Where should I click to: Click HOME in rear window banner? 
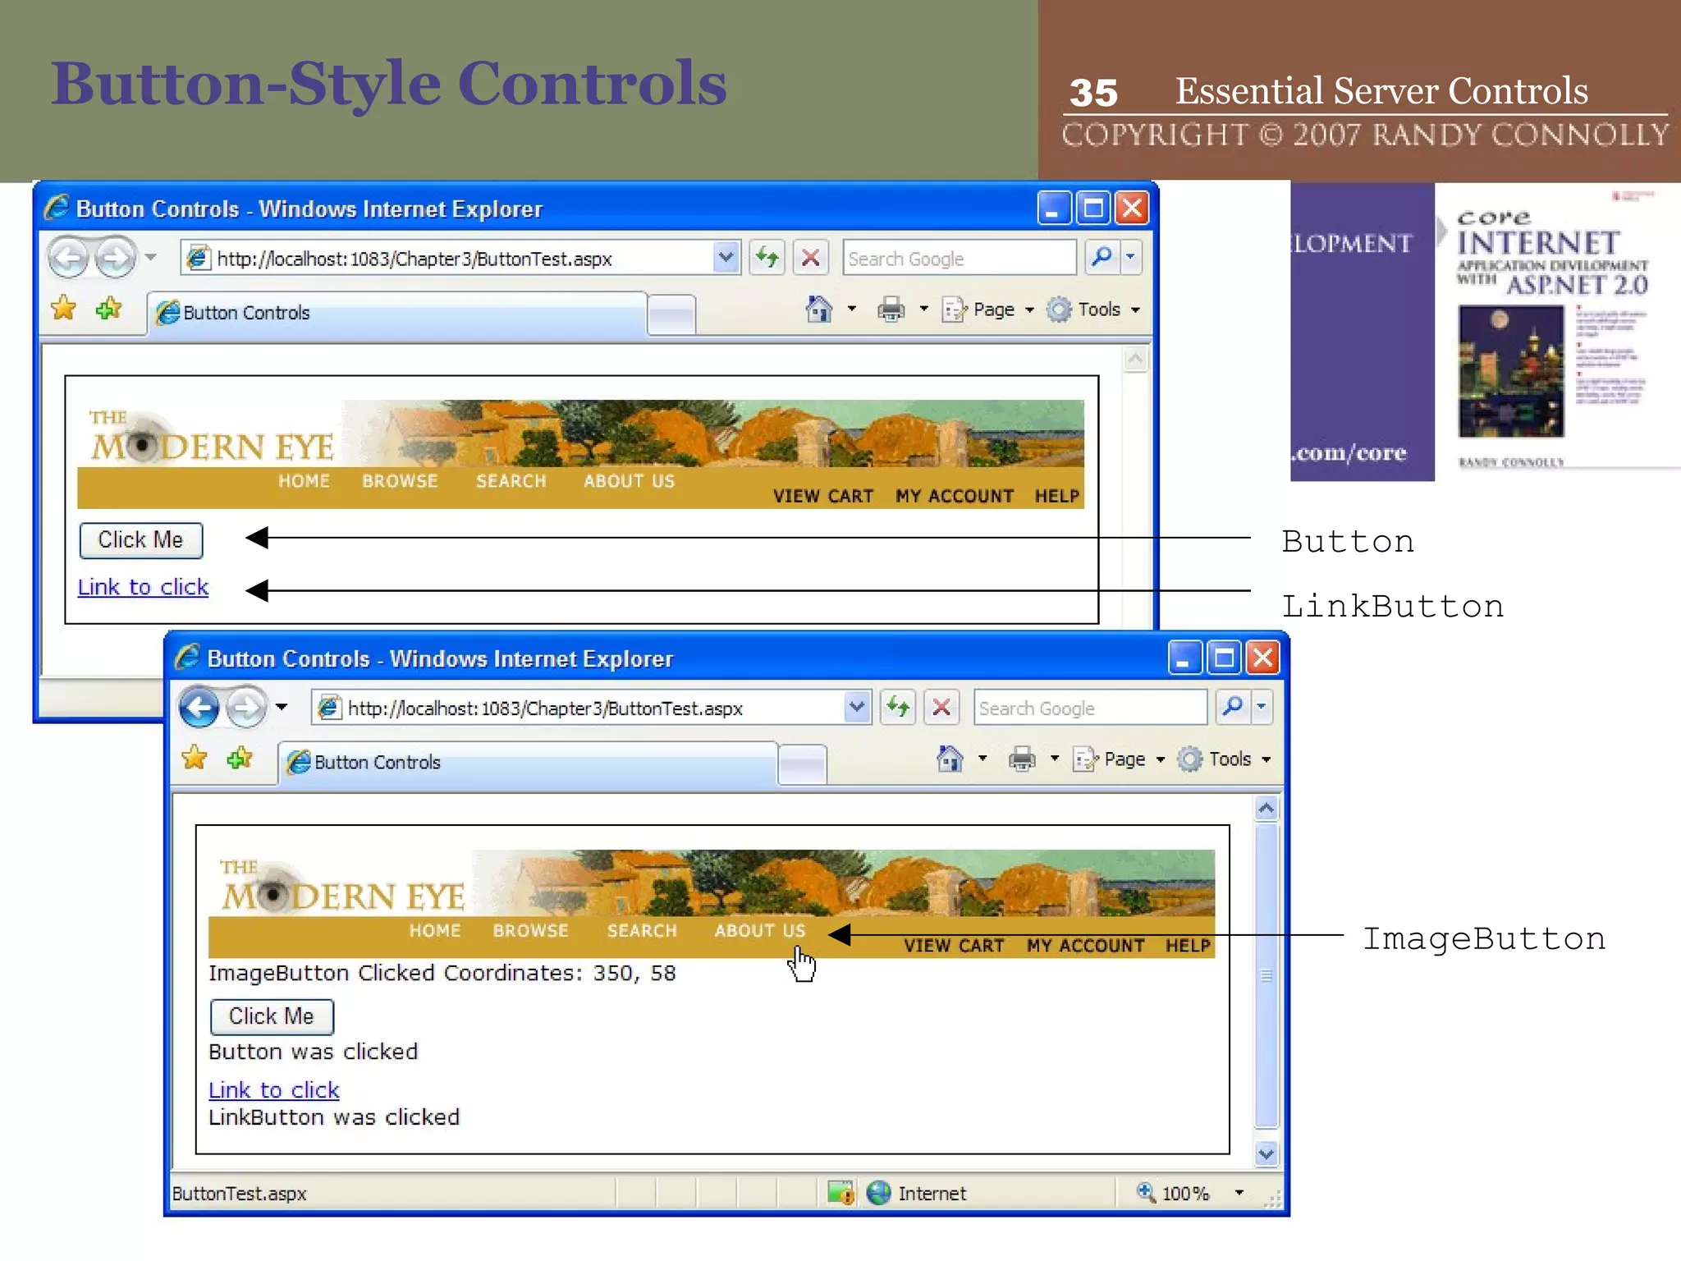point(304,481)
